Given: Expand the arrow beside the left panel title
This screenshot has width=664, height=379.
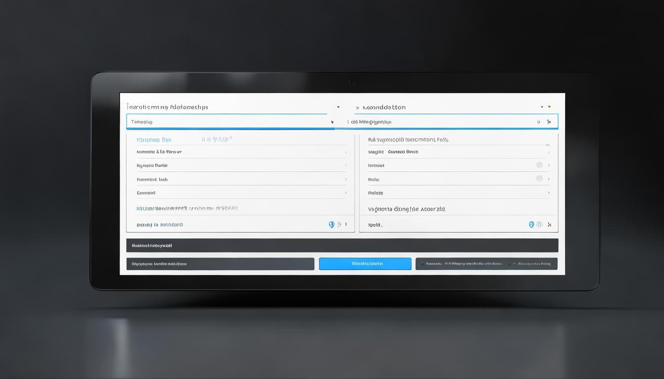Looking at the screenshot, I should [338, 107].
